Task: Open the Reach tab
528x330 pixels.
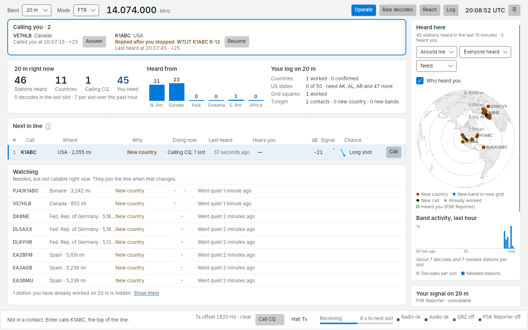Action: pos(430,10)
